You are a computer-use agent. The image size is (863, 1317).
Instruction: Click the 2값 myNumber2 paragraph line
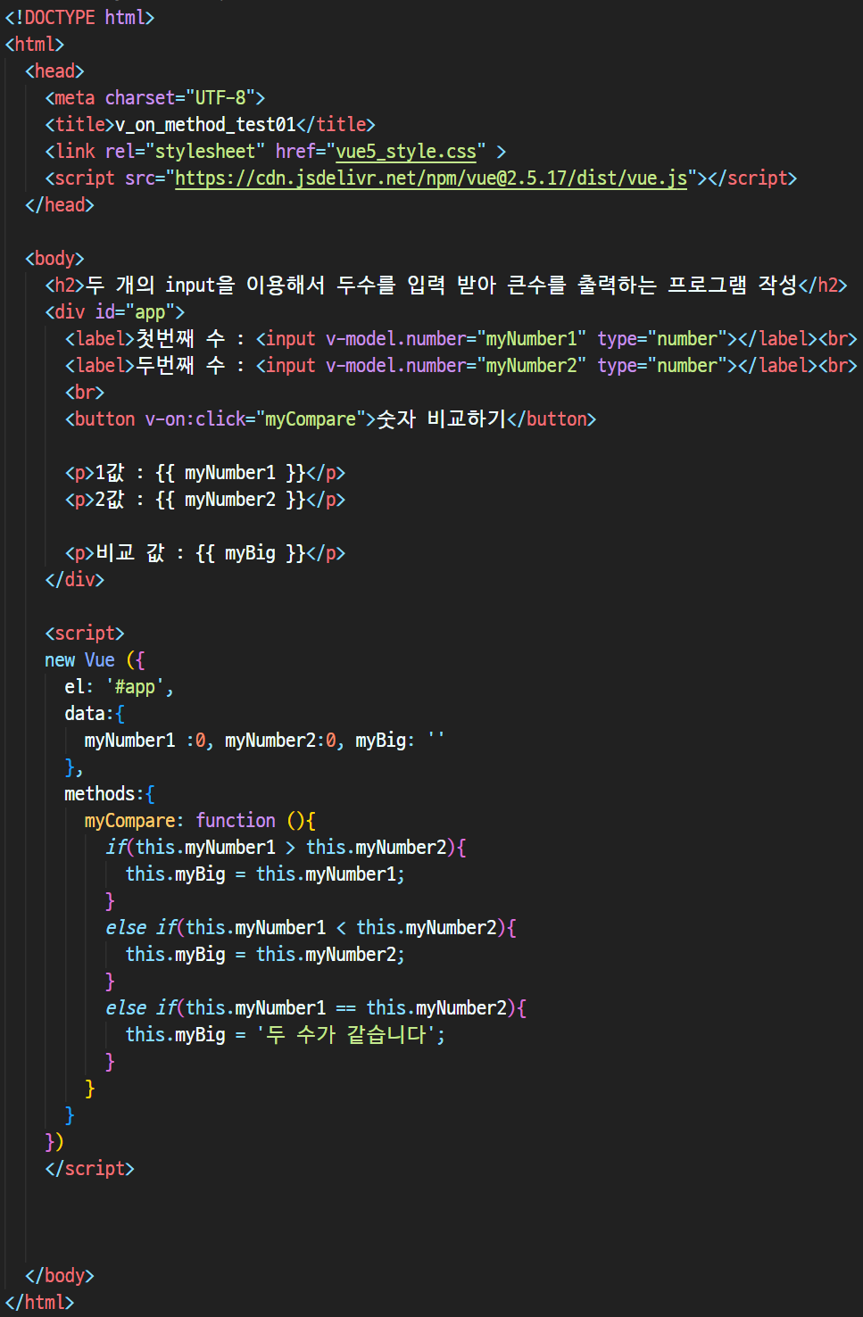point(205,500)
